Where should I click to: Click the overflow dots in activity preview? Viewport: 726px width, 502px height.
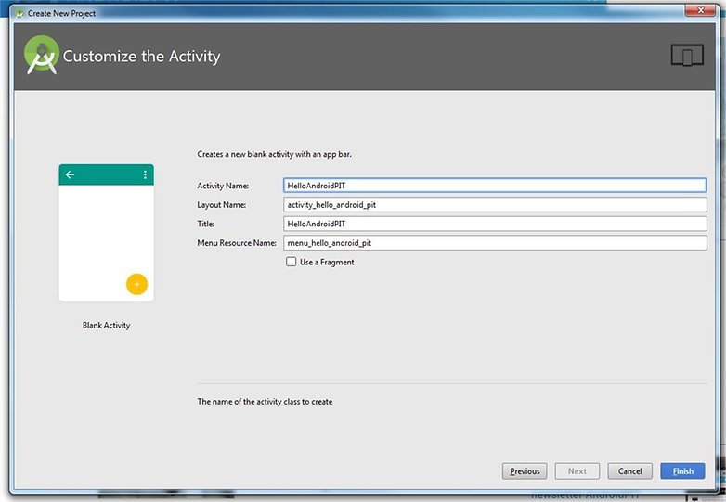[145, 174]
